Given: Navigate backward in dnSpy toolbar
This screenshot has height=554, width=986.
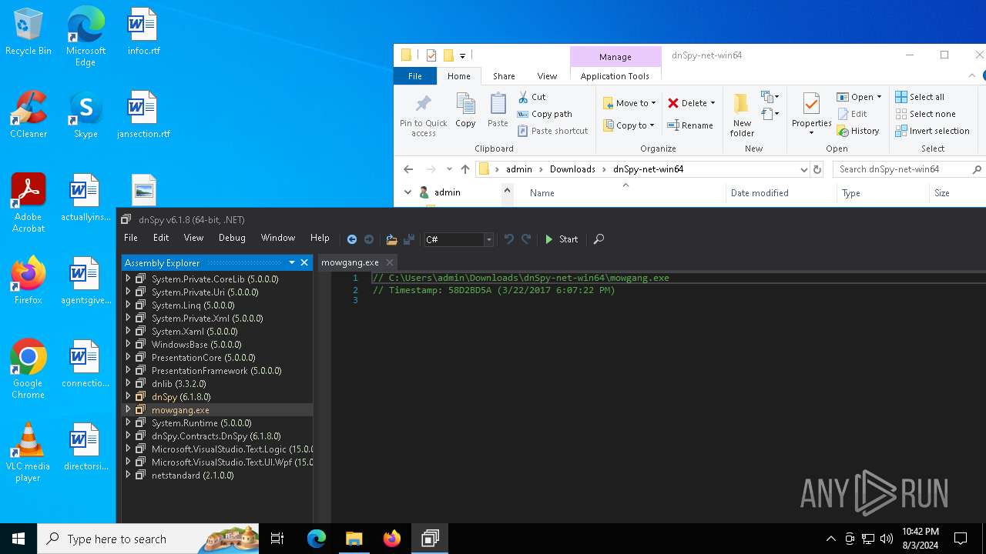Looking at the screenshot, I should 352,239.
